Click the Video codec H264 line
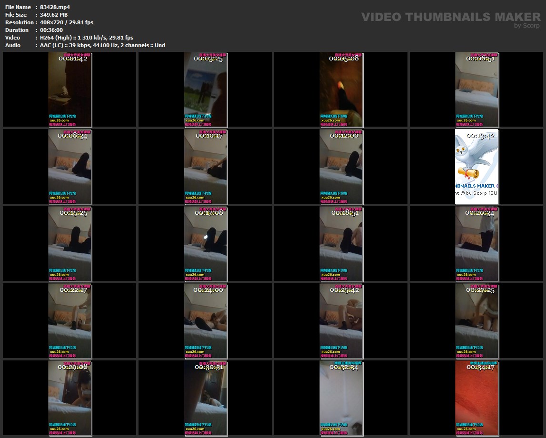The width and height of the screenshot is (546, 438). pos(86,38)
